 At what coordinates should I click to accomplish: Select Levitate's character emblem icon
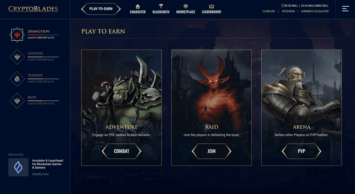pyautogui.click(x=17, y=57)
